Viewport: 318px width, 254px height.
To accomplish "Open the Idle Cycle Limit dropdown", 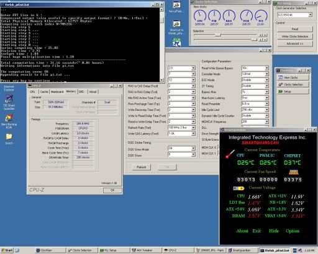I will click(266, 110).
